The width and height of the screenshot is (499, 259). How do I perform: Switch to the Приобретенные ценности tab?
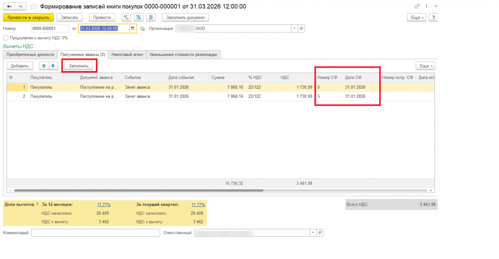coord(30,55)
